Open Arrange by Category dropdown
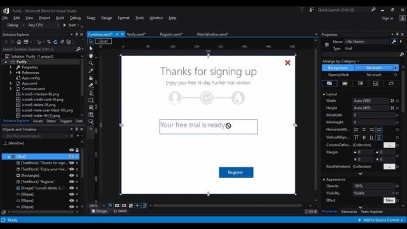This screenshot has height=229, width=407. 341,61
